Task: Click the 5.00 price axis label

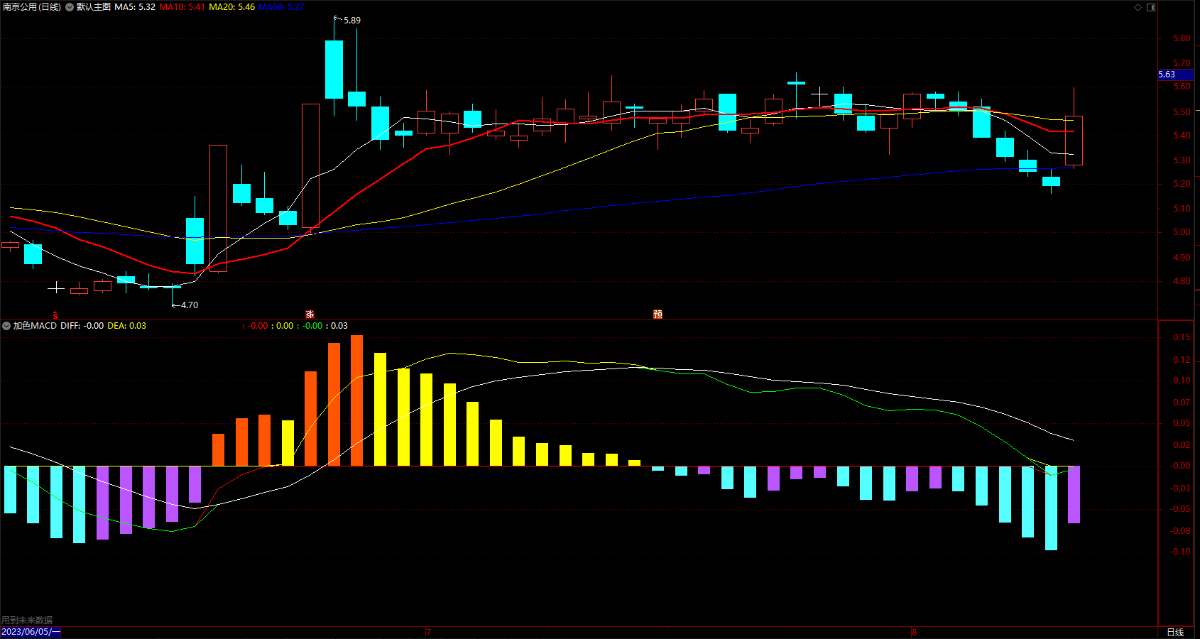Action: click(1182, 232)
